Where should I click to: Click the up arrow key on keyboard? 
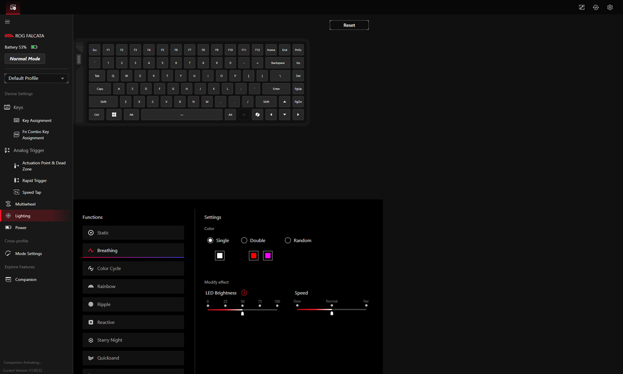pos(285,102)
